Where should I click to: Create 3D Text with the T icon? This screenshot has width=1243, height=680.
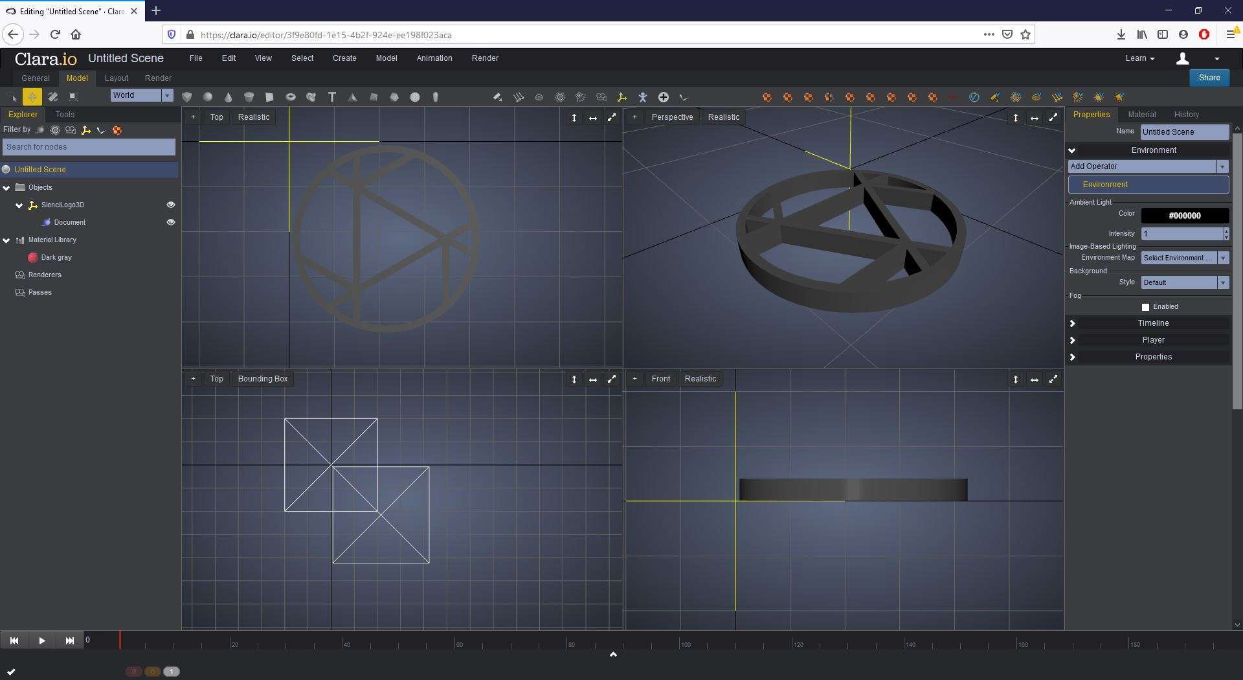click(x=332, y=97)
